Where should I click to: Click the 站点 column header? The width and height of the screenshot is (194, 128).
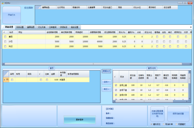pyautogui.click(x=13, y=32)
